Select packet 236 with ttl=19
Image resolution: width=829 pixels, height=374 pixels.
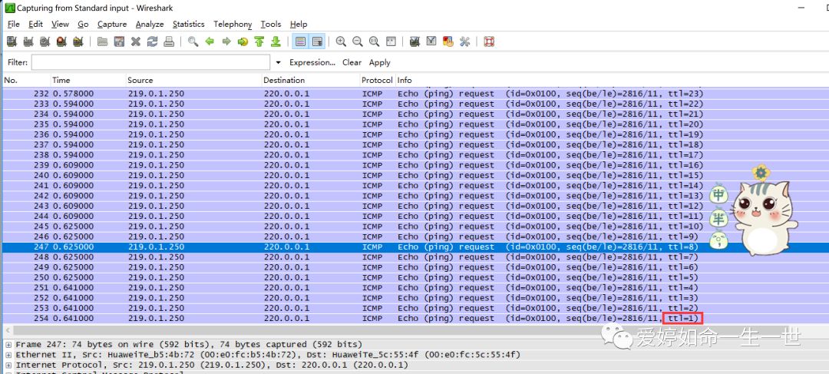tap(414, 134)
